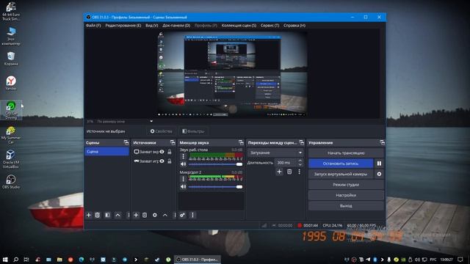Viewport: 470px width, 264px height.
Task: Open Windows taskbar search
Action: coord(16,260)
